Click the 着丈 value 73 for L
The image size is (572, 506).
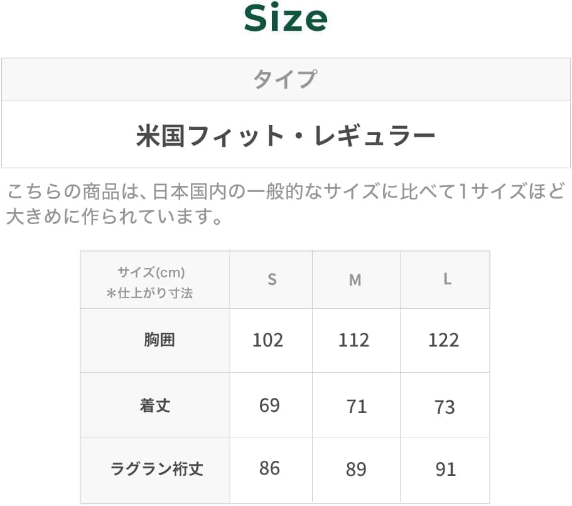click(x=445, y=407)
